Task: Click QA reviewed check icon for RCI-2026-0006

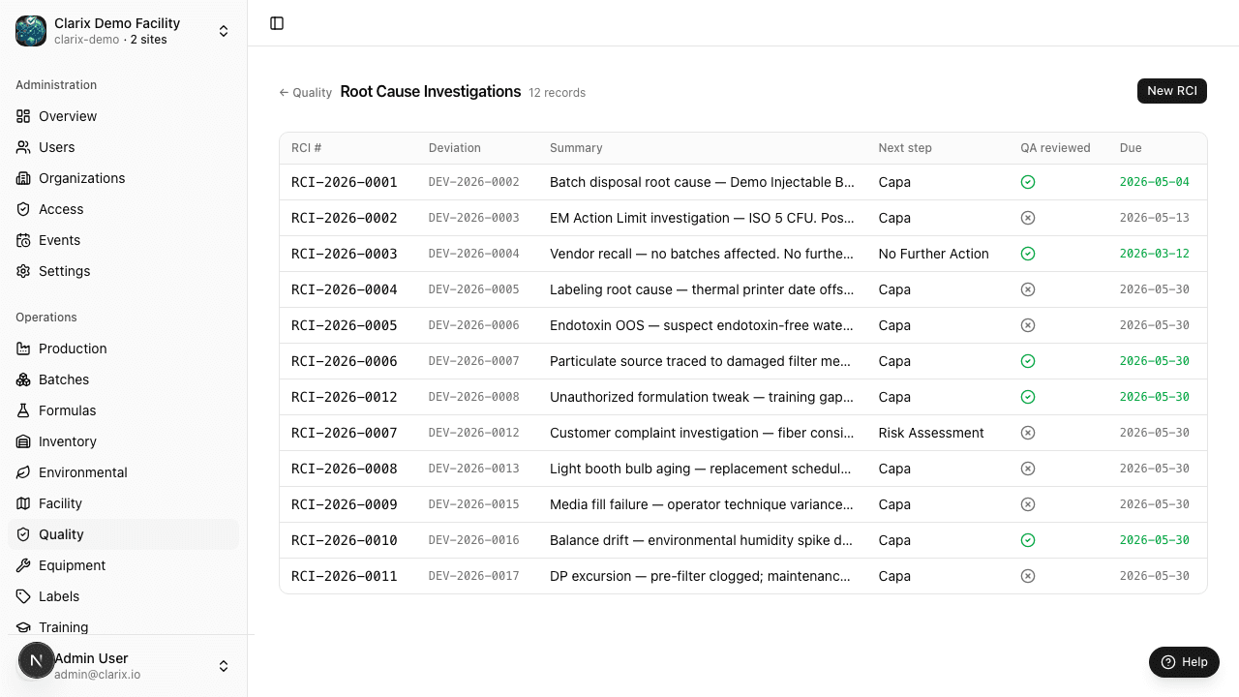Action: [x=1028, y=361]
